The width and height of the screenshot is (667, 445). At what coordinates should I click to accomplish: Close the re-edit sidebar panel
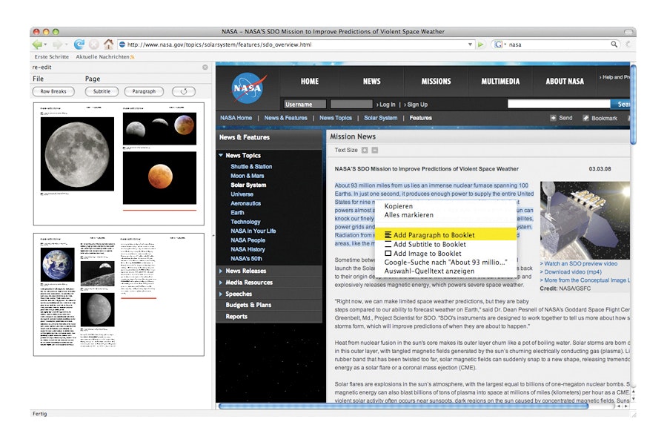click(x=205, y=67)
